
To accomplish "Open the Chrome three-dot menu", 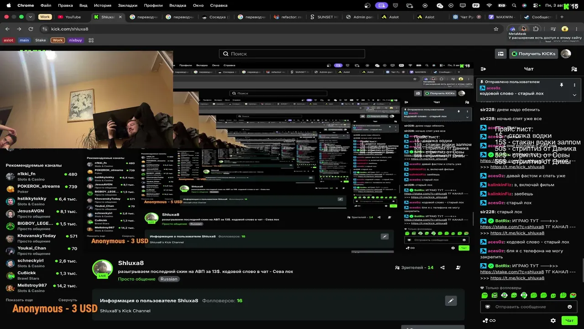I will pyautogui.click(x=576, y=29).
